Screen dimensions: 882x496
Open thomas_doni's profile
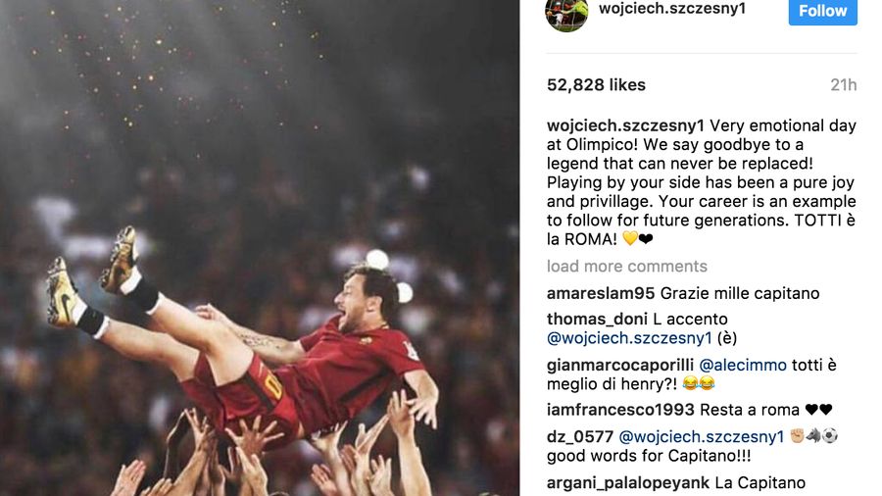(x=596, y=320)
